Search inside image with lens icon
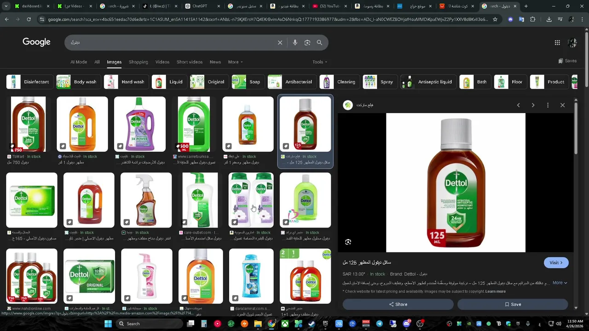This screenshot has width=589, height=331. click(348, 242)
